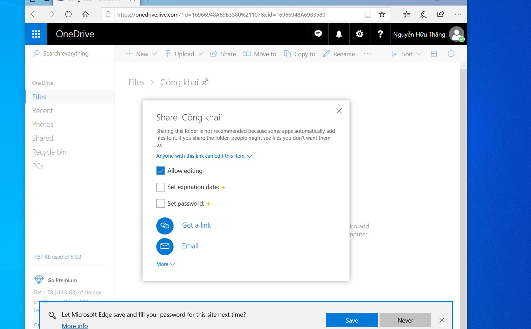The height and width of the screenshot is (329, 531).
Task: Select Files in the left navigation
Action: (70, 97)
